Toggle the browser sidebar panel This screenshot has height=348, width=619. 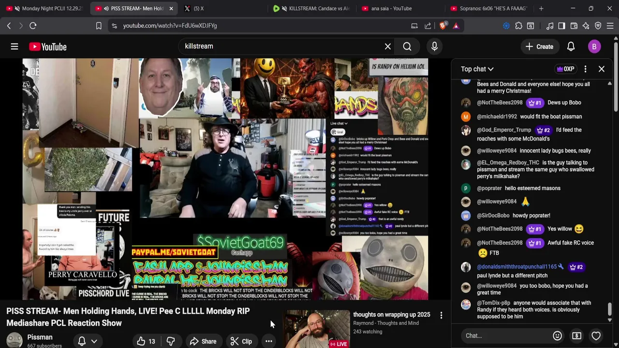(x=561, y=26)
